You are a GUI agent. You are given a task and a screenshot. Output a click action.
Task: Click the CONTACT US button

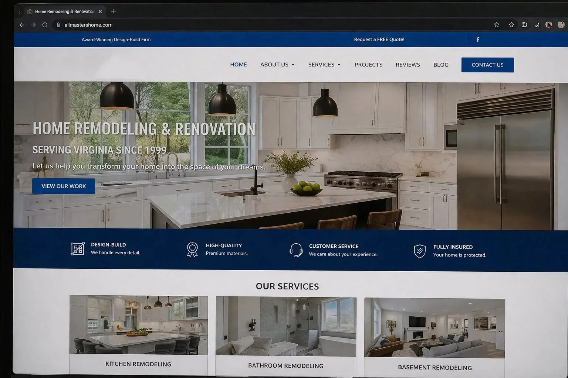tap(487, 65)
